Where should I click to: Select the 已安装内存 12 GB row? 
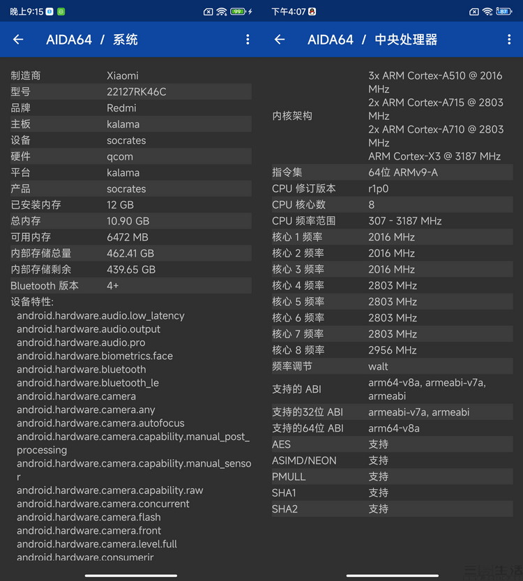(x=131, y=204)
